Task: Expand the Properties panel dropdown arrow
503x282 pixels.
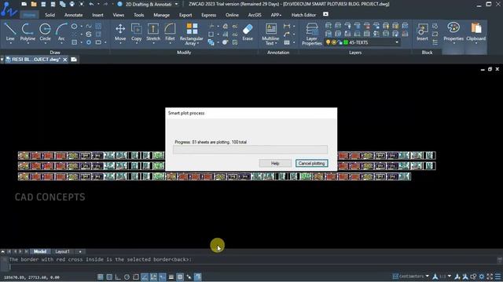Action: 453,43
